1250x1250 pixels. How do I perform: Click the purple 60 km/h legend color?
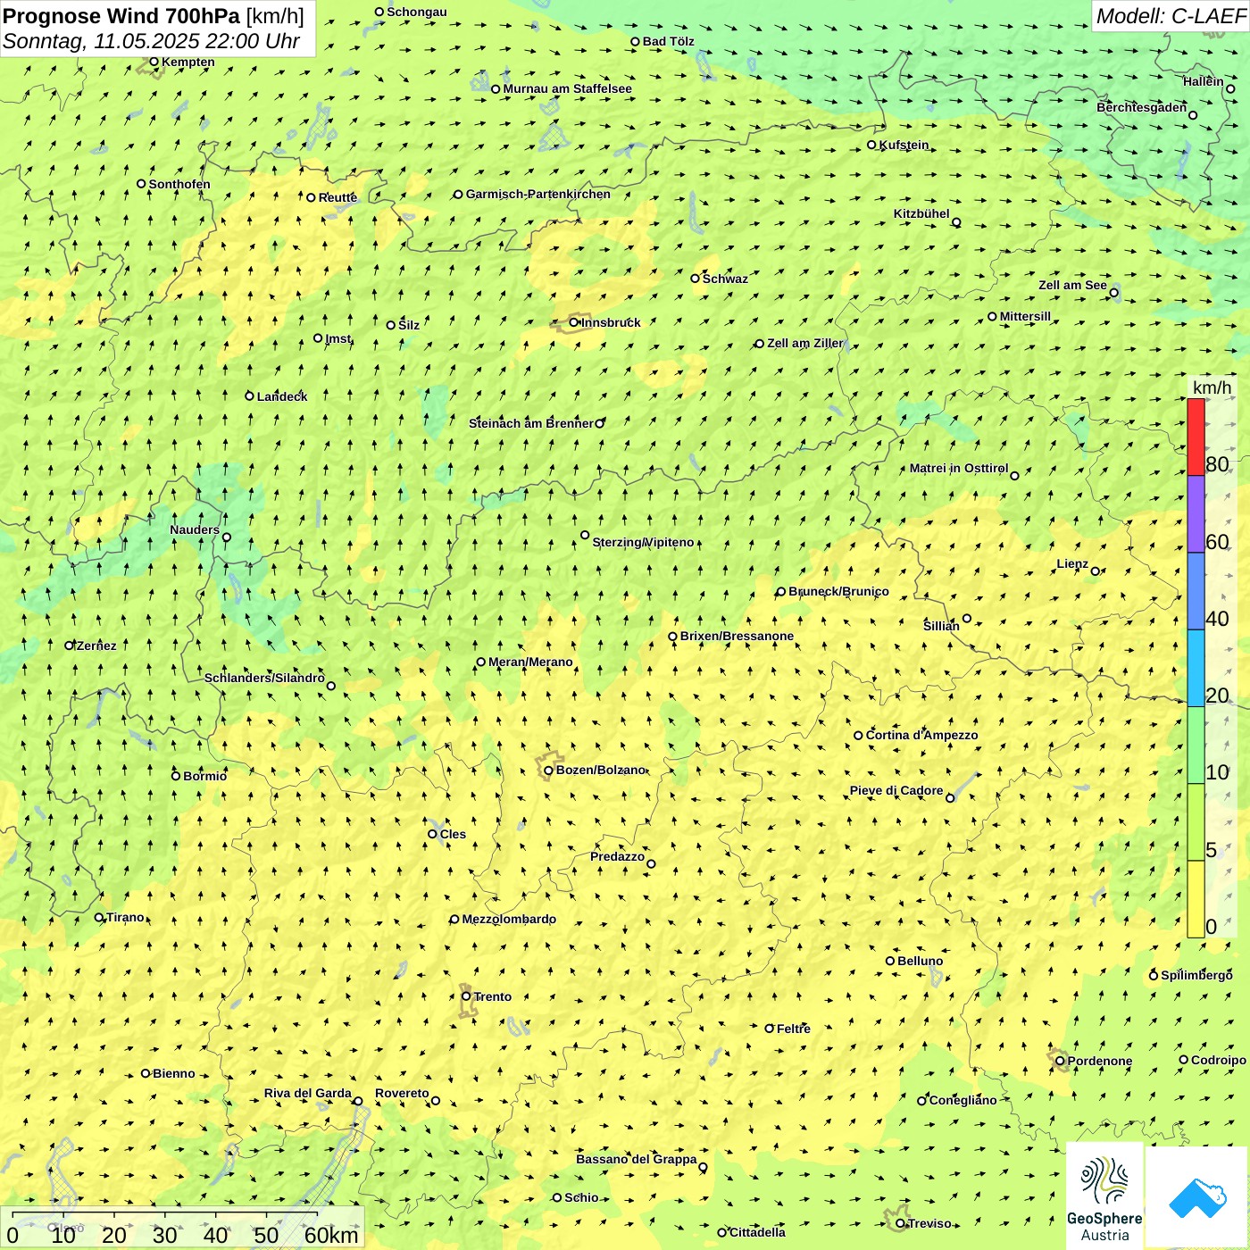coord(1196,514)
